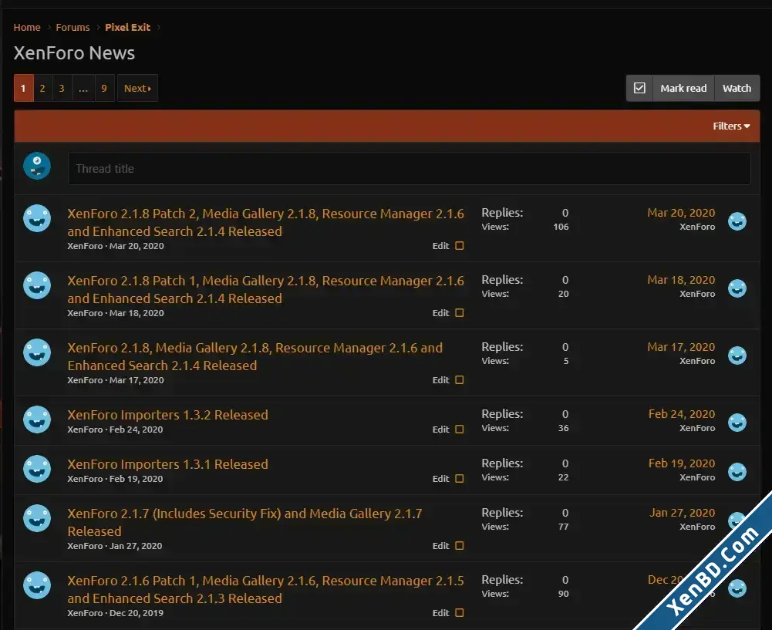The width and height of the screenshot is (772, 630).
Task: Click last-poster avatar beside the Mar 20, 2020 date
Action: tap(737, 221)
